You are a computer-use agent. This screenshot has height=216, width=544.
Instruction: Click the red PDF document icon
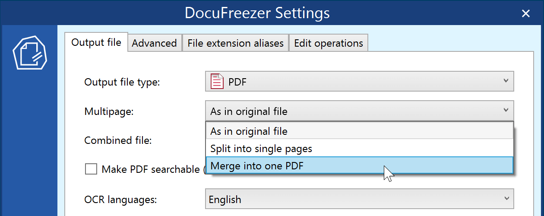pyautogui.click(x=217, y=81)
